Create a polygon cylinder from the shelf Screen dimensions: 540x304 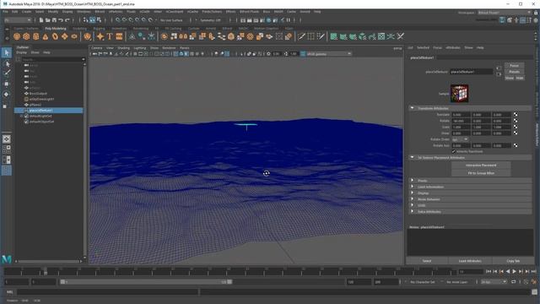[x=35, y=36]
